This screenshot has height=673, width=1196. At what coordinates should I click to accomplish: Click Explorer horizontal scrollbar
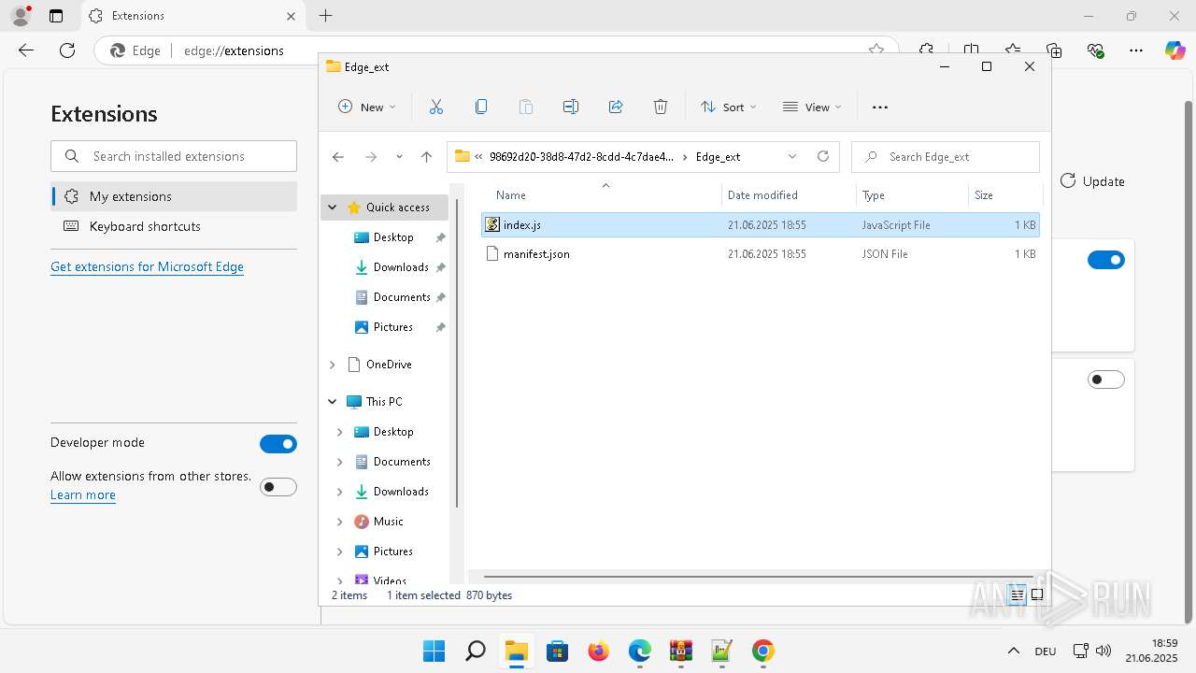tap(758, 577)
